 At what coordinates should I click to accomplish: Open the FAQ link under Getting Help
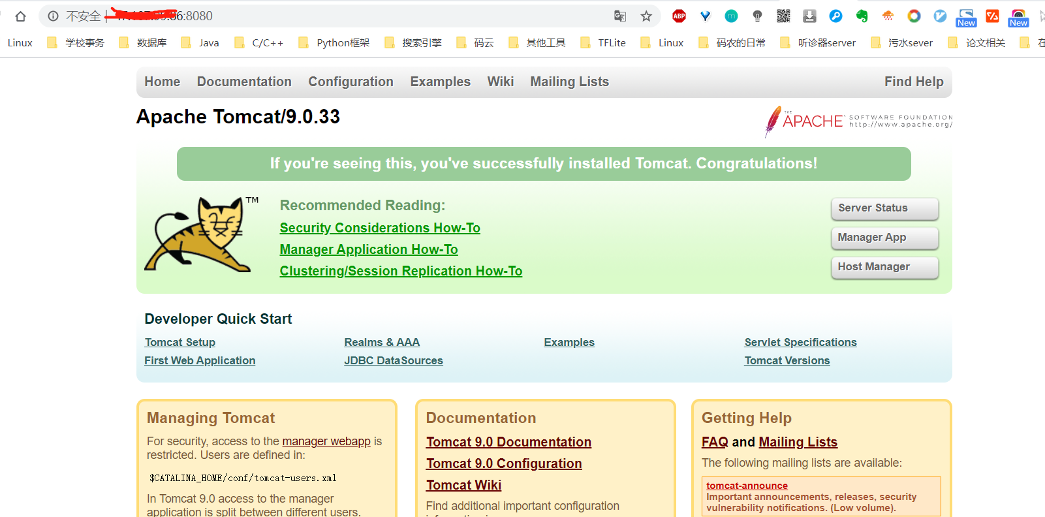715,442
